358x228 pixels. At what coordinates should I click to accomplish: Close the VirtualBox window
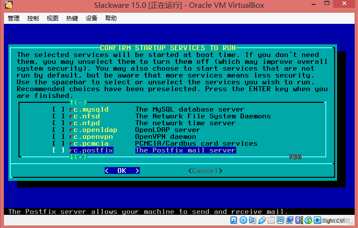(344, 3)
